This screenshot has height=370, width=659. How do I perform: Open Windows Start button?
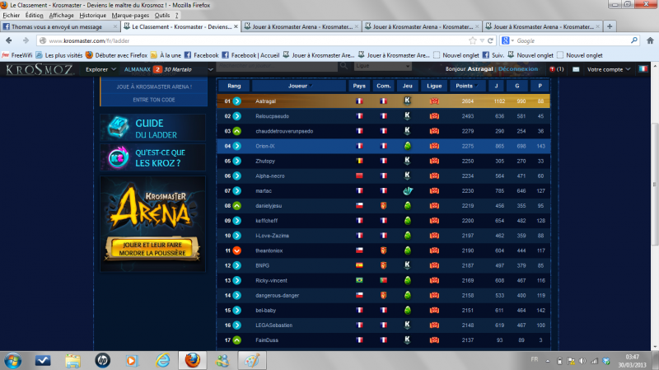(12, 361)
